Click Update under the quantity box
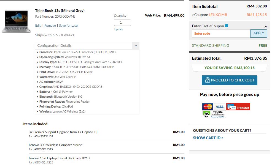The image size is (272, 167). [119, 29]
